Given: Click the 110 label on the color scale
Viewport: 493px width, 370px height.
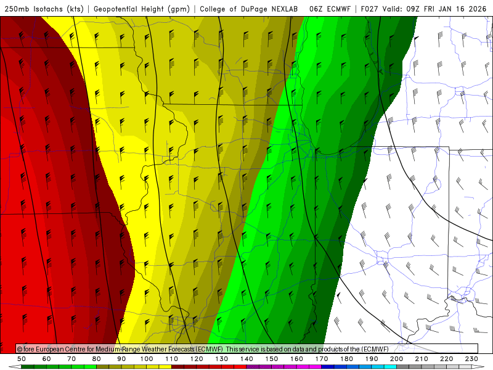Looking at the screenshot, I should [172, 359].
